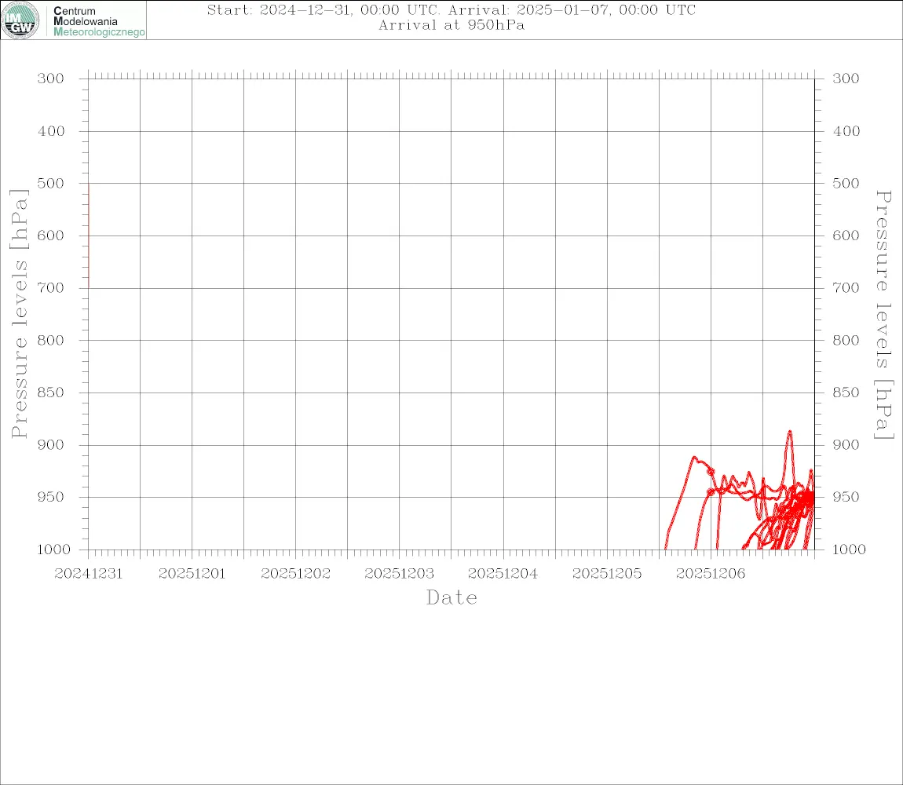The image size is (903, 785).
Task: Click the left axis 500 label
Action: 51,183
